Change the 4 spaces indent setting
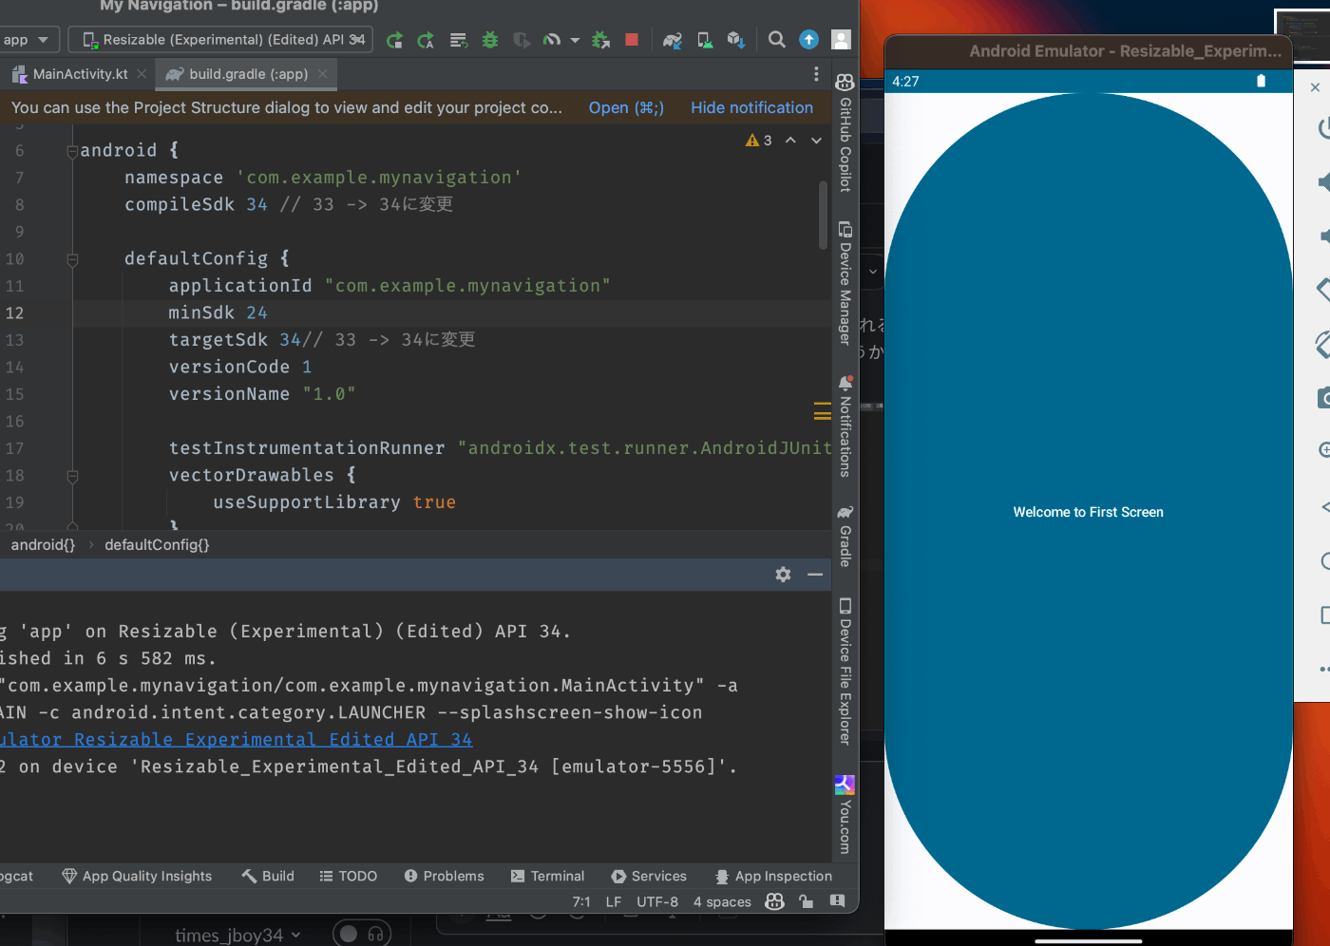The height and width of the screenshot is (946, 1330). coord(722,902)
